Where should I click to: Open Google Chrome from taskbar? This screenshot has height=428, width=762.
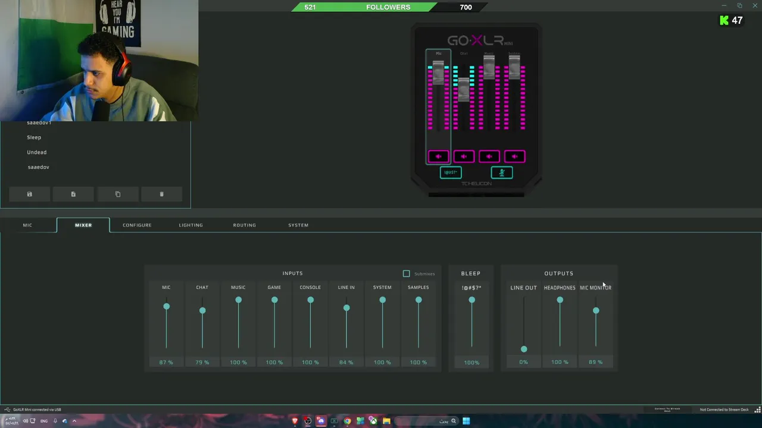click(x=347, y=421)
